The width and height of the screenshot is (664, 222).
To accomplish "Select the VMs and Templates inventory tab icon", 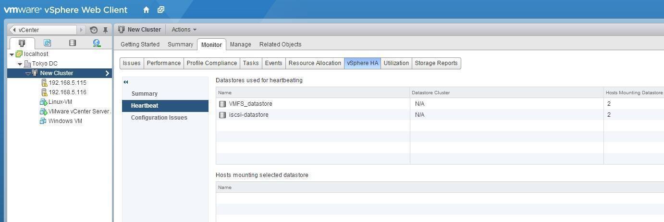I will pos(47,43).
